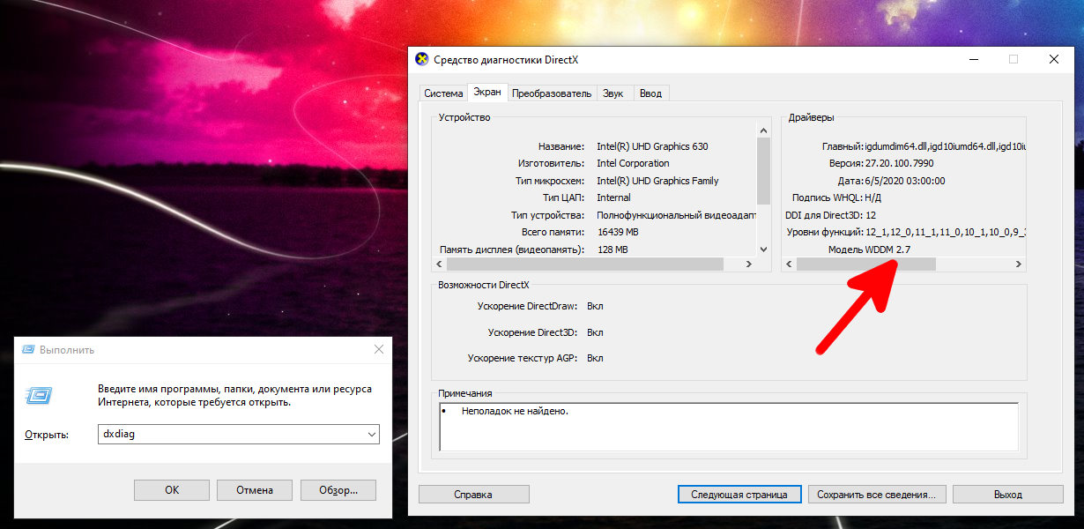The image size is (1084, 529).
Task: Click the Драйверы horizontal scrollbar thumb
Action: [x=865, y=264]
